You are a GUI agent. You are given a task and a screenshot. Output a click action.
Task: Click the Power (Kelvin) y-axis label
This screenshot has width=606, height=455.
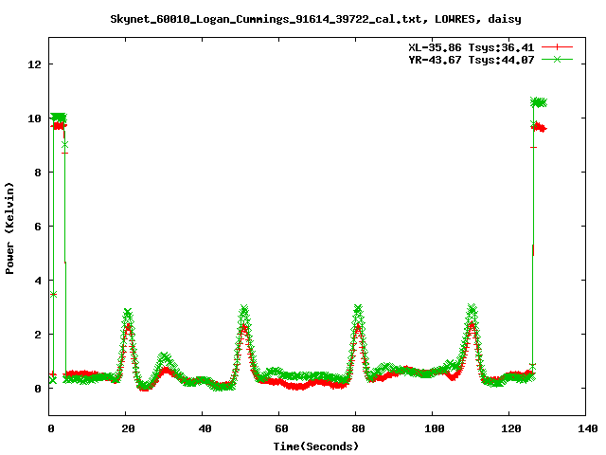[x=9, y=228]
